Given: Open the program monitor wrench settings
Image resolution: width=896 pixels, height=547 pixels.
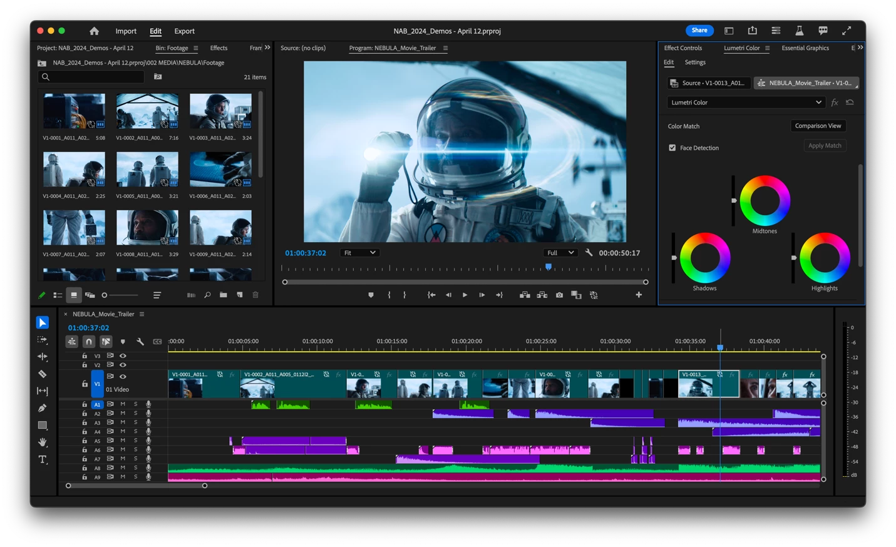Looking at the screenshot, I should coord(589,253).
